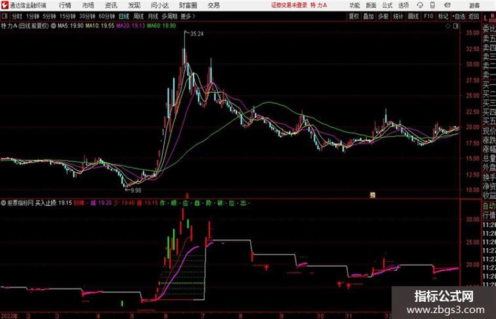Open the 市场 menu

pos(88,5)
